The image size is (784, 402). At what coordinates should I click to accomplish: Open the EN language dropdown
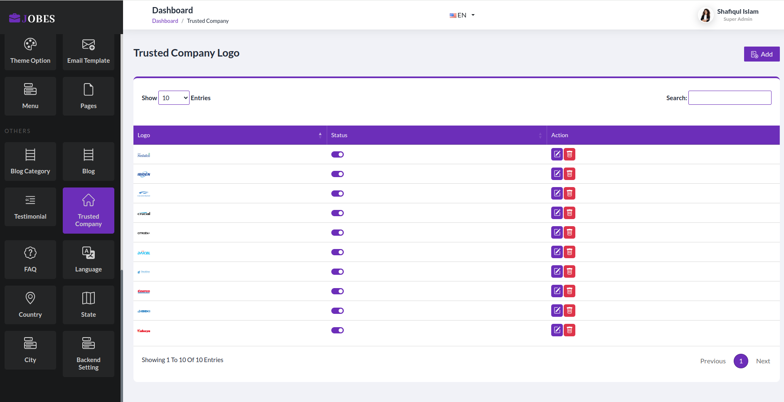[462, 15]
